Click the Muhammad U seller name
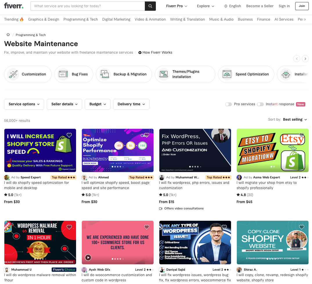Viewport: 312px width, 284px height. (21, 269)
